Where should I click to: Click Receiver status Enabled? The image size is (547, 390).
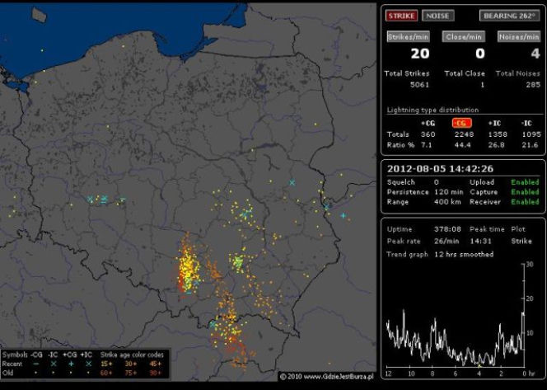pos(525,201)
